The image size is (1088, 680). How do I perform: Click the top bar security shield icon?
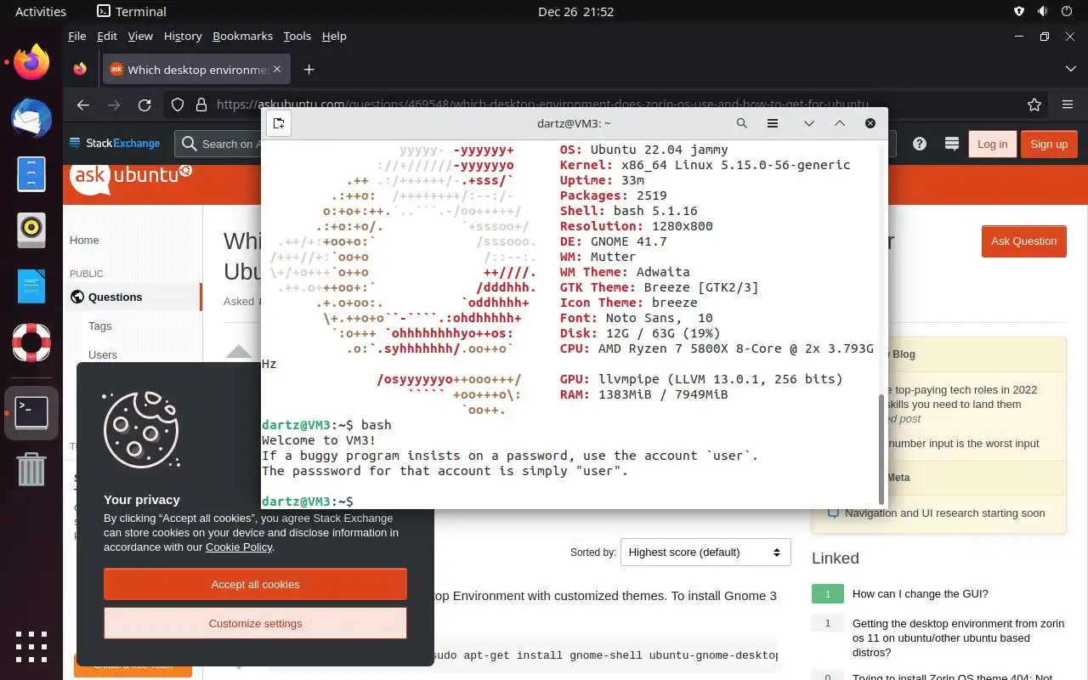tap(1019, 12)
